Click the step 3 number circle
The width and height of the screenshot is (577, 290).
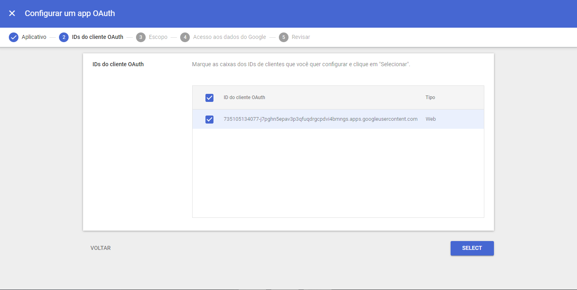pos(140,37)
